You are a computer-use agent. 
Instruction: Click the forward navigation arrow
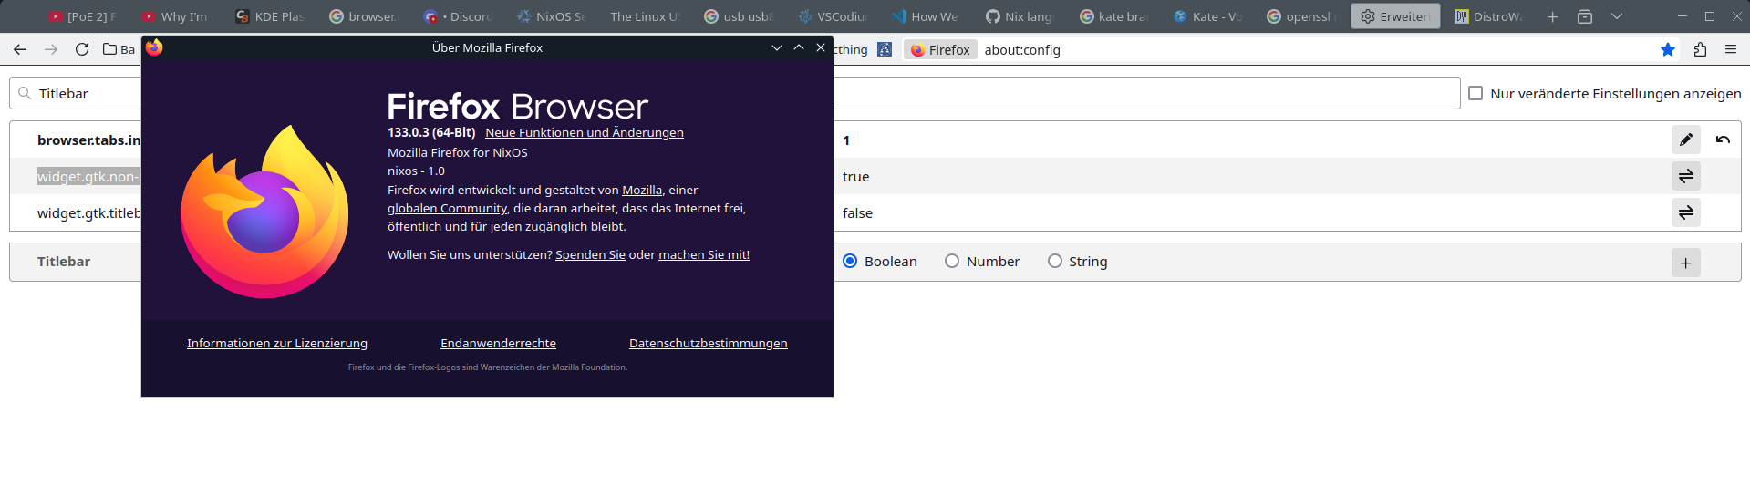51,49
